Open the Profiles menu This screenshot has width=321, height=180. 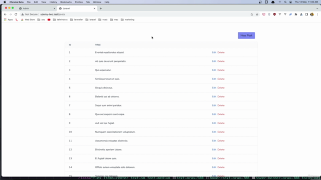pos(79,2)
